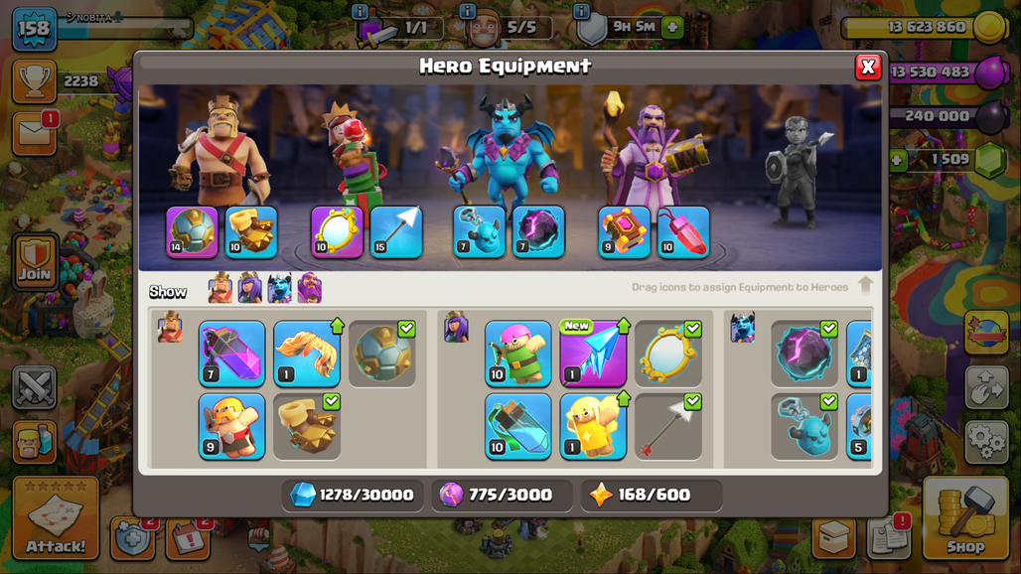This screenshot has width=1021, height=574.
Task: Select the new Frozen Arrow equipment
Action: tap(593, 354)
